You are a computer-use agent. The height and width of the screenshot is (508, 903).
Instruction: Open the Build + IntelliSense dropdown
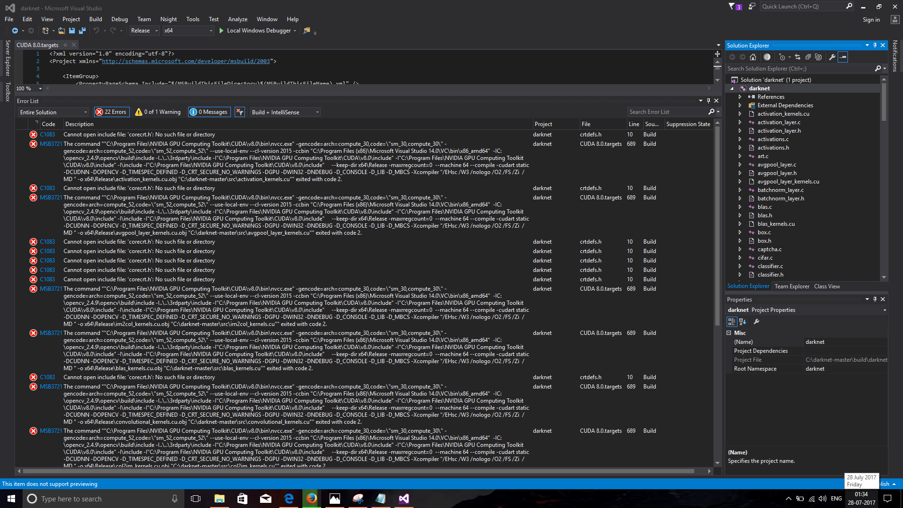click(x=285, y=111)
